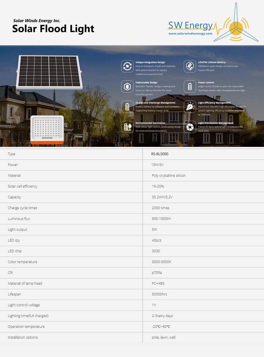Viewport: 264px width, 357px height.
Task: Select Charge and Discharge Management icon
Action: coord(127,107)
